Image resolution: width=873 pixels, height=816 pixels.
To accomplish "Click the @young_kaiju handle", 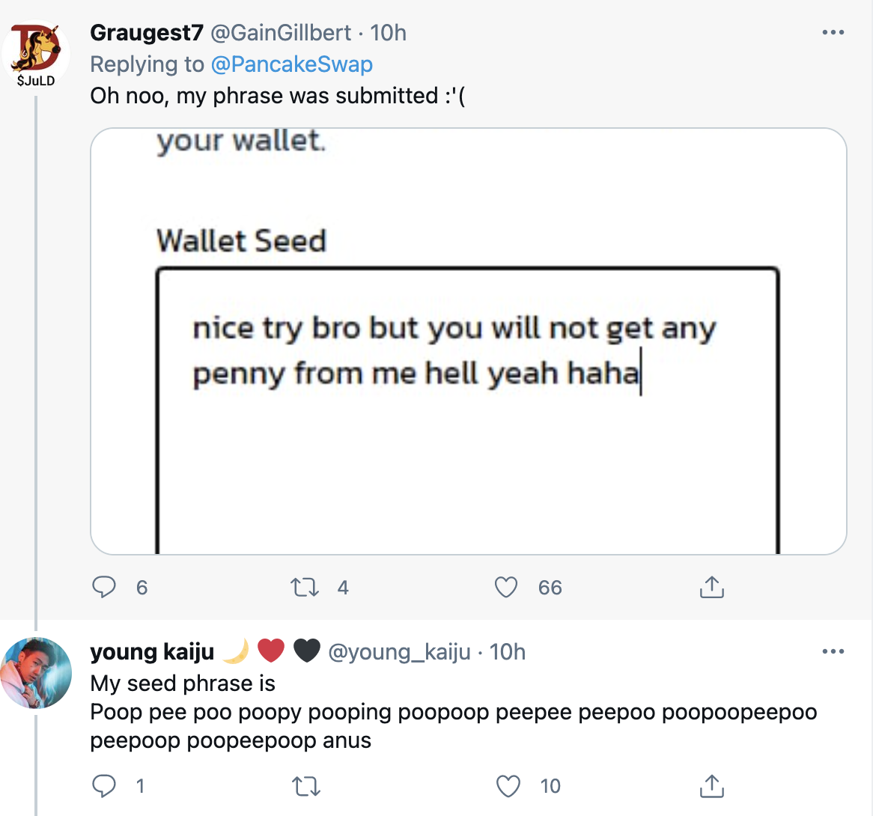I will [x=400, y=652].
